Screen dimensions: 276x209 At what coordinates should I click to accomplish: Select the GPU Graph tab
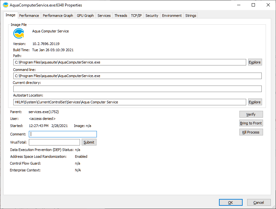point(85,16)
